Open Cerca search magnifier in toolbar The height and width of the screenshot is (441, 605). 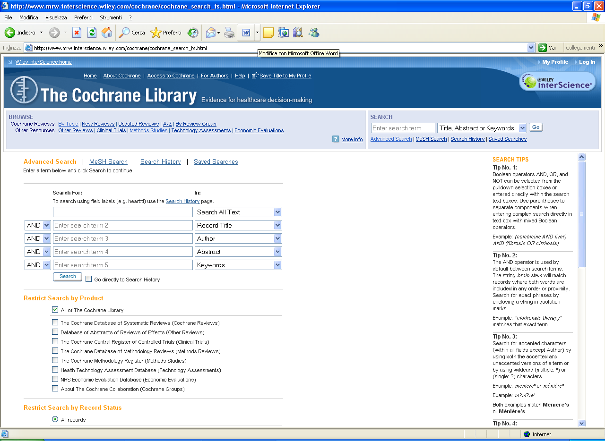(x=124, y=33)
